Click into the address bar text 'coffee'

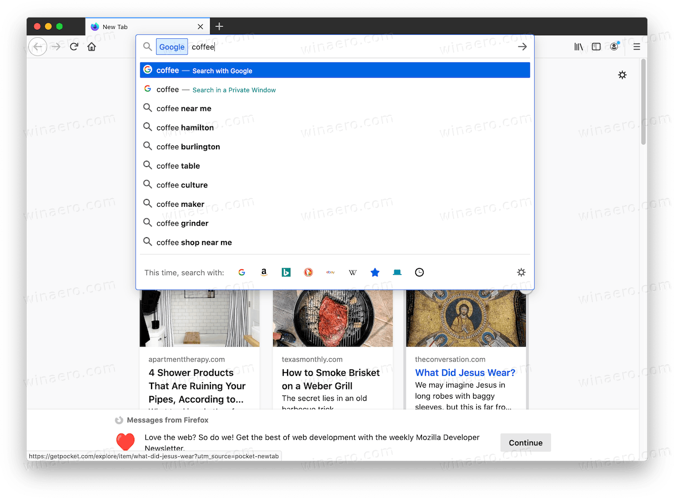(x=203, y=47)
